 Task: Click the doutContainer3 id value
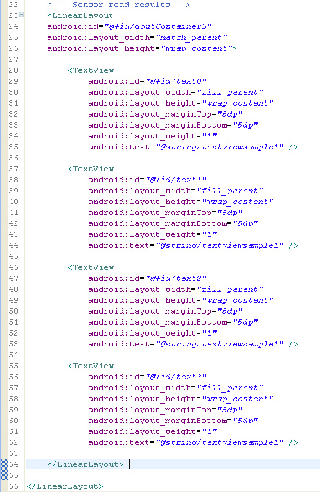point(158,26)
